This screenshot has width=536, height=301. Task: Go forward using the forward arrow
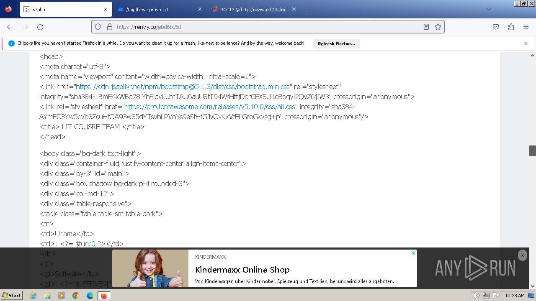click(25, 27)
